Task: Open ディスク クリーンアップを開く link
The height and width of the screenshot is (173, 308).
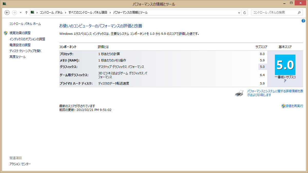Action: coord(25,51)
